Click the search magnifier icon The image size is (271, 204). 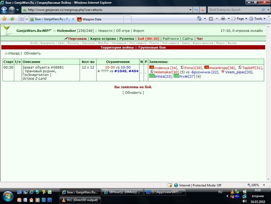click(x=263, y=10)
